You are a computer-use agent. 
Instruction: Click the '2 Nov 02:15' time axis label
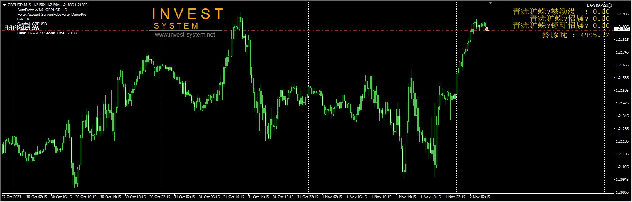[x=480, y=197]
